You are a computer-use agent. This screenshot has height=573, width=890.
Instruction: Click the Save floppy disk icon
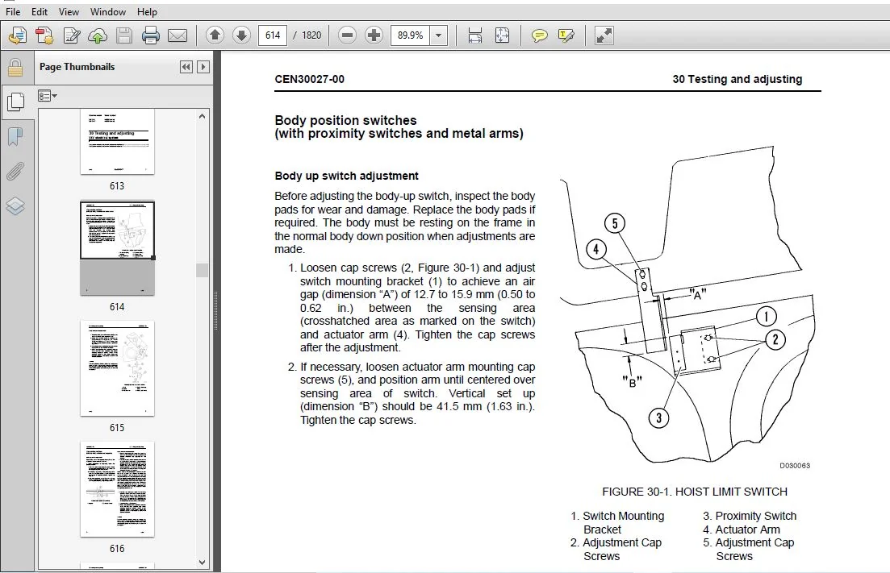pos(124,35)
